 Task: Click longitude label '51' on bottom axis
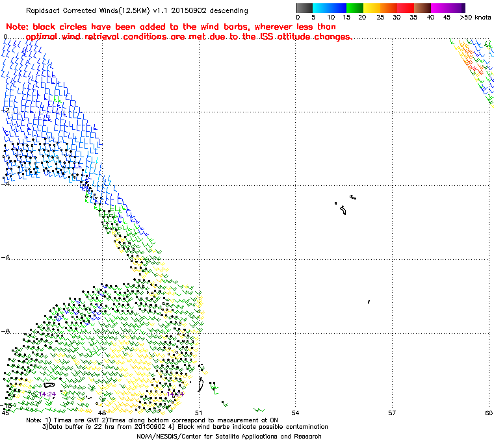pos(198,413)
